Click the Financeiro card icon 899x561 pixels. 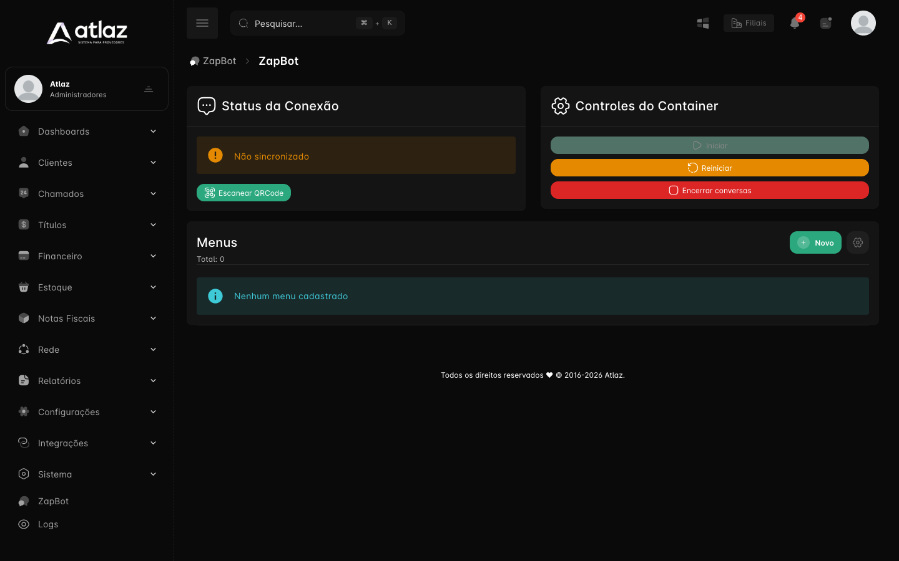24,256
